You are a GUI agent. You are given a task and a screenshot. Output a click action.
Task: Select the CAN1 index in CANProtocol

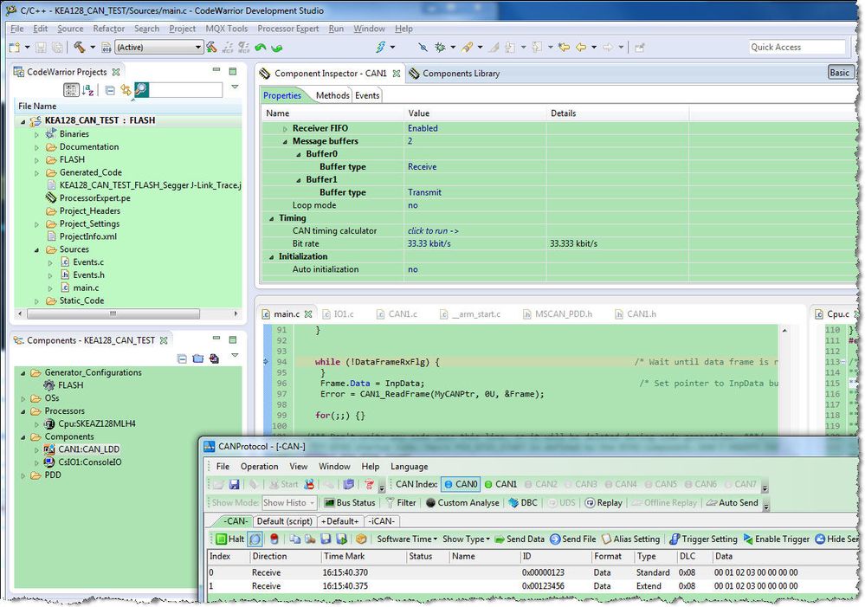[501, 485]
